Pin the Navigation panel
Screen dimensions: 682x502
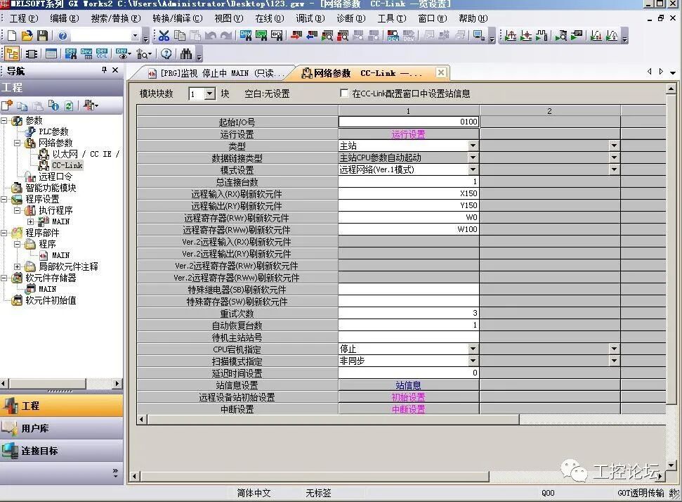click(104, 70)
